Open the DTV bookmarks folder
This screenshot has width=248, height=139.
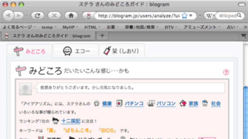171,27
